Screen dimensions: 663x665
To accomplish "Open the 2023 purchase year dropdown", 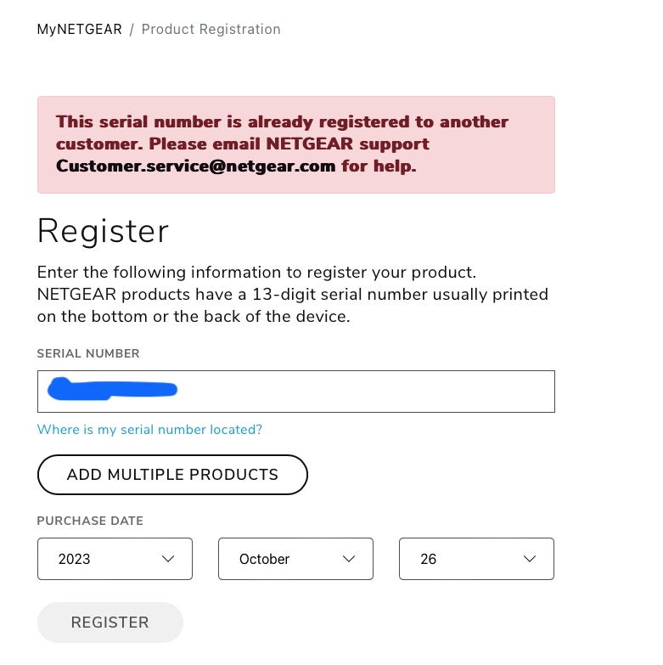I will click(x=115, y=559).
